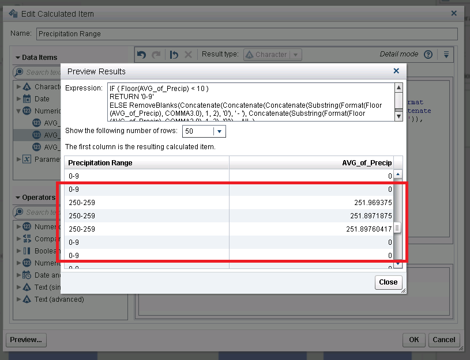Select the cell with value 251.8971875
470x360 pixels.
tap(311, 215)
